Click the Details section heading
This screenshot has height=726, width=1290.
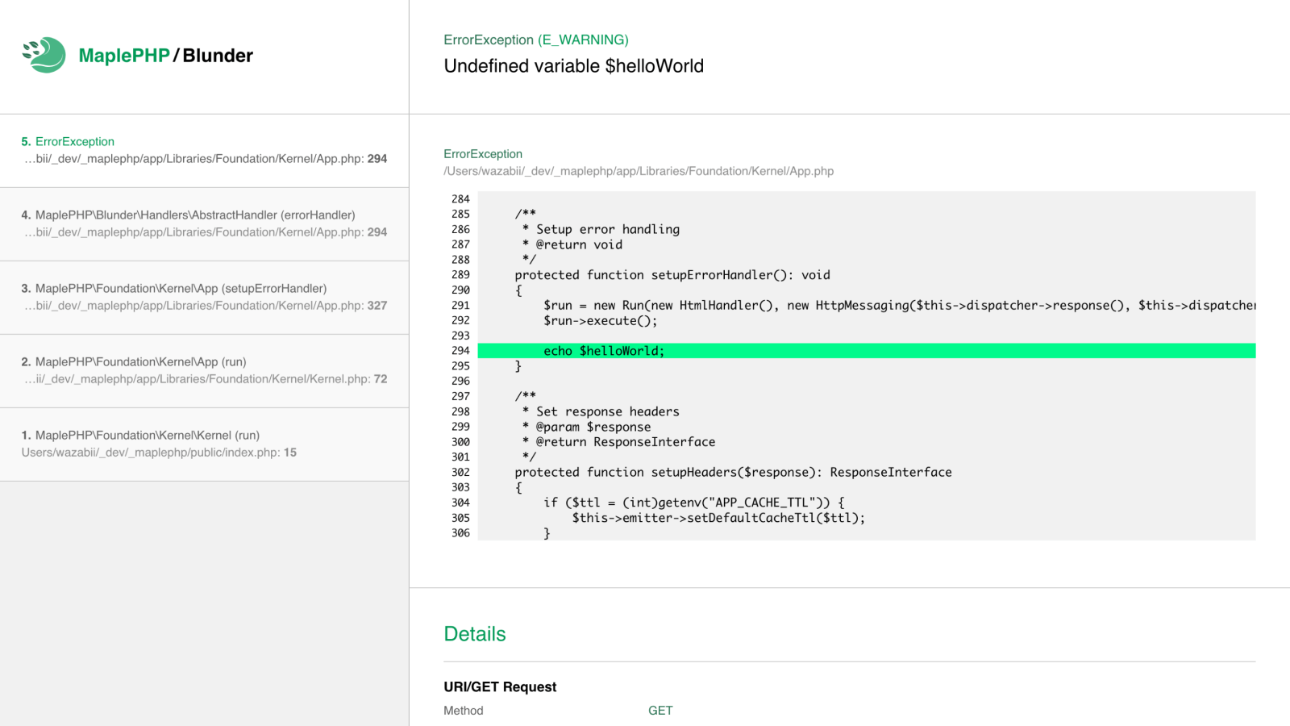475,634
